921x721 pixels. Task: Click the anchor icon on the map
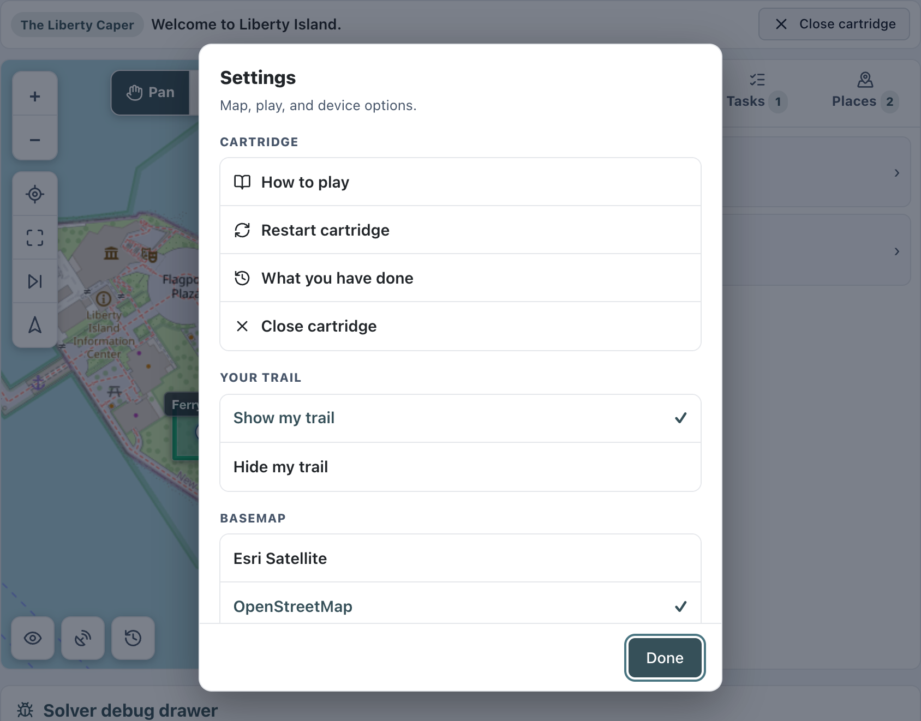[x=38, y=383]
